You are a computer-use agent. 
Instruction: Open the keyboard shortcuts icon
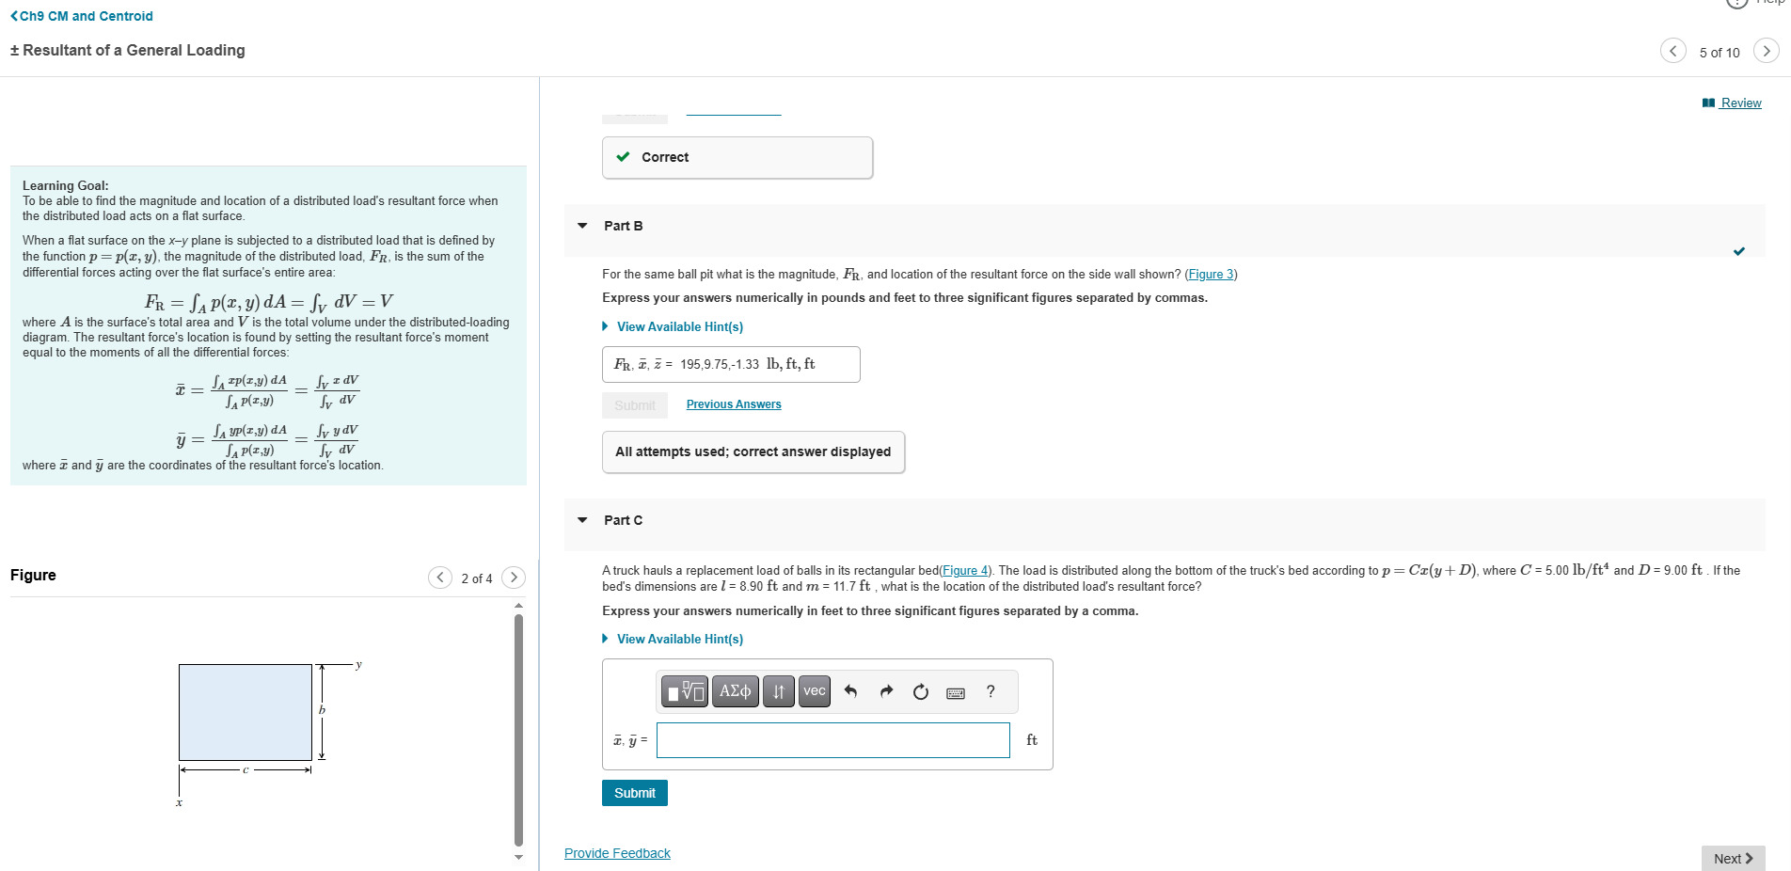(x=956, y=690)
